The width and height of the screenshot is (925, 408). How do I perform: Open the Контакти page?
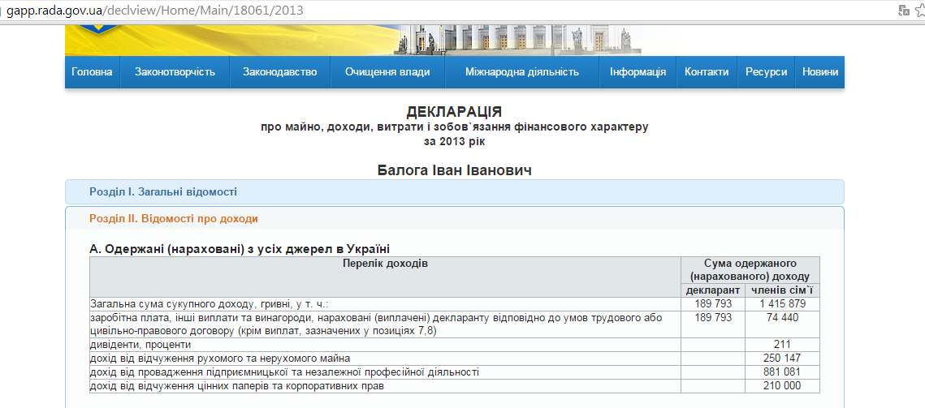click(706, 71)
